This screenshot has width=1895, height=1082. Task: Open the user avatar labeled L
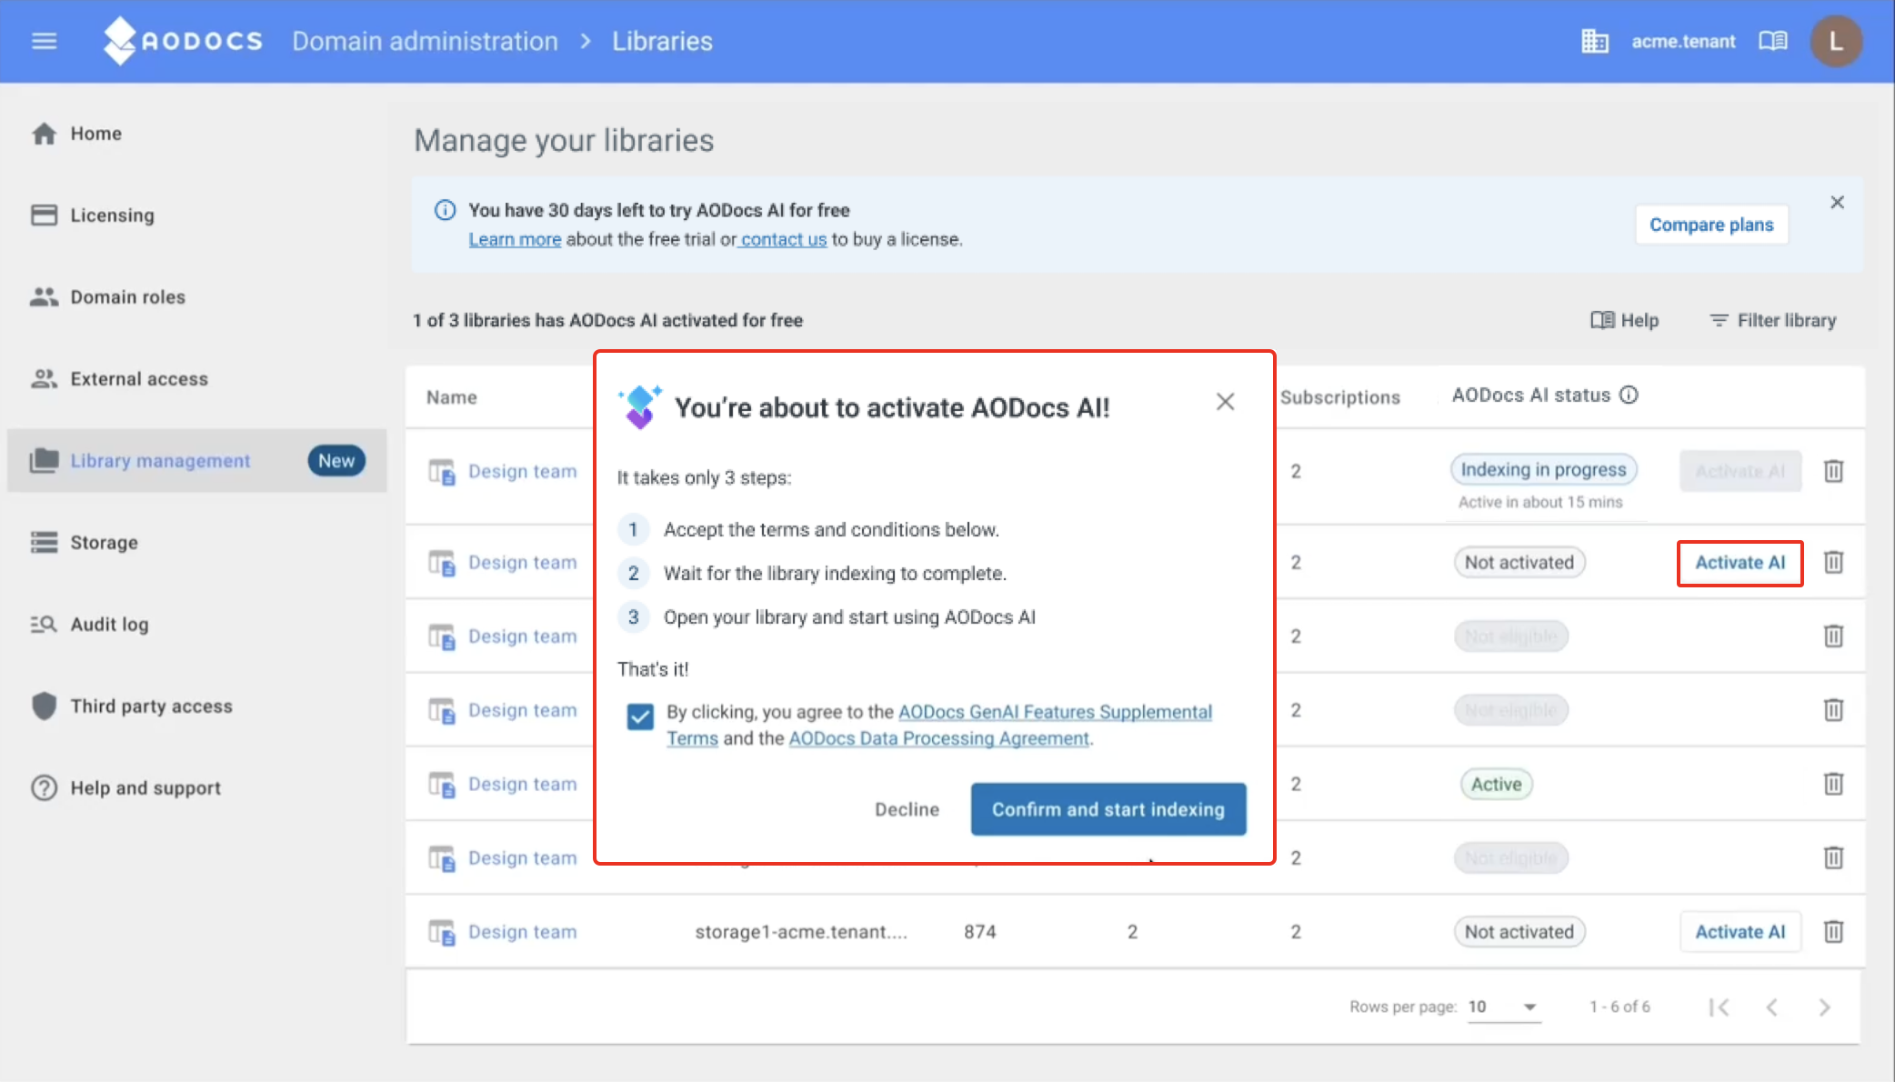1836,41
